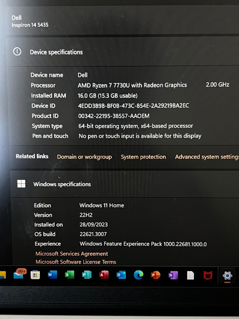Open Advanced system settings link
The image size is (239, 319).
(207, 157)
